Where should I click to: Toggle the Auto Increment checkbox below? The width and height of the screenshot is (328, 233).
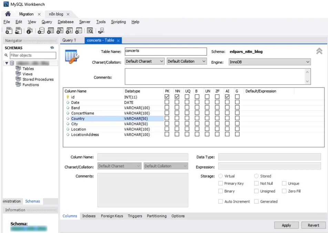221,201
